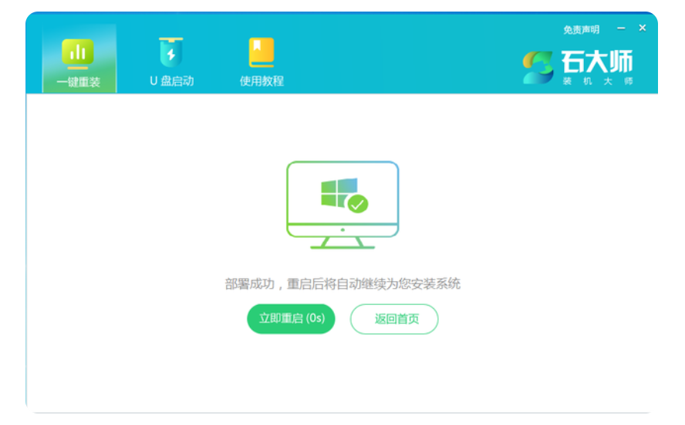The height and width of the screenshot is (425, 685).
Task: Click the 石大师 S-shaped logo icon
Action: [538, 68]
